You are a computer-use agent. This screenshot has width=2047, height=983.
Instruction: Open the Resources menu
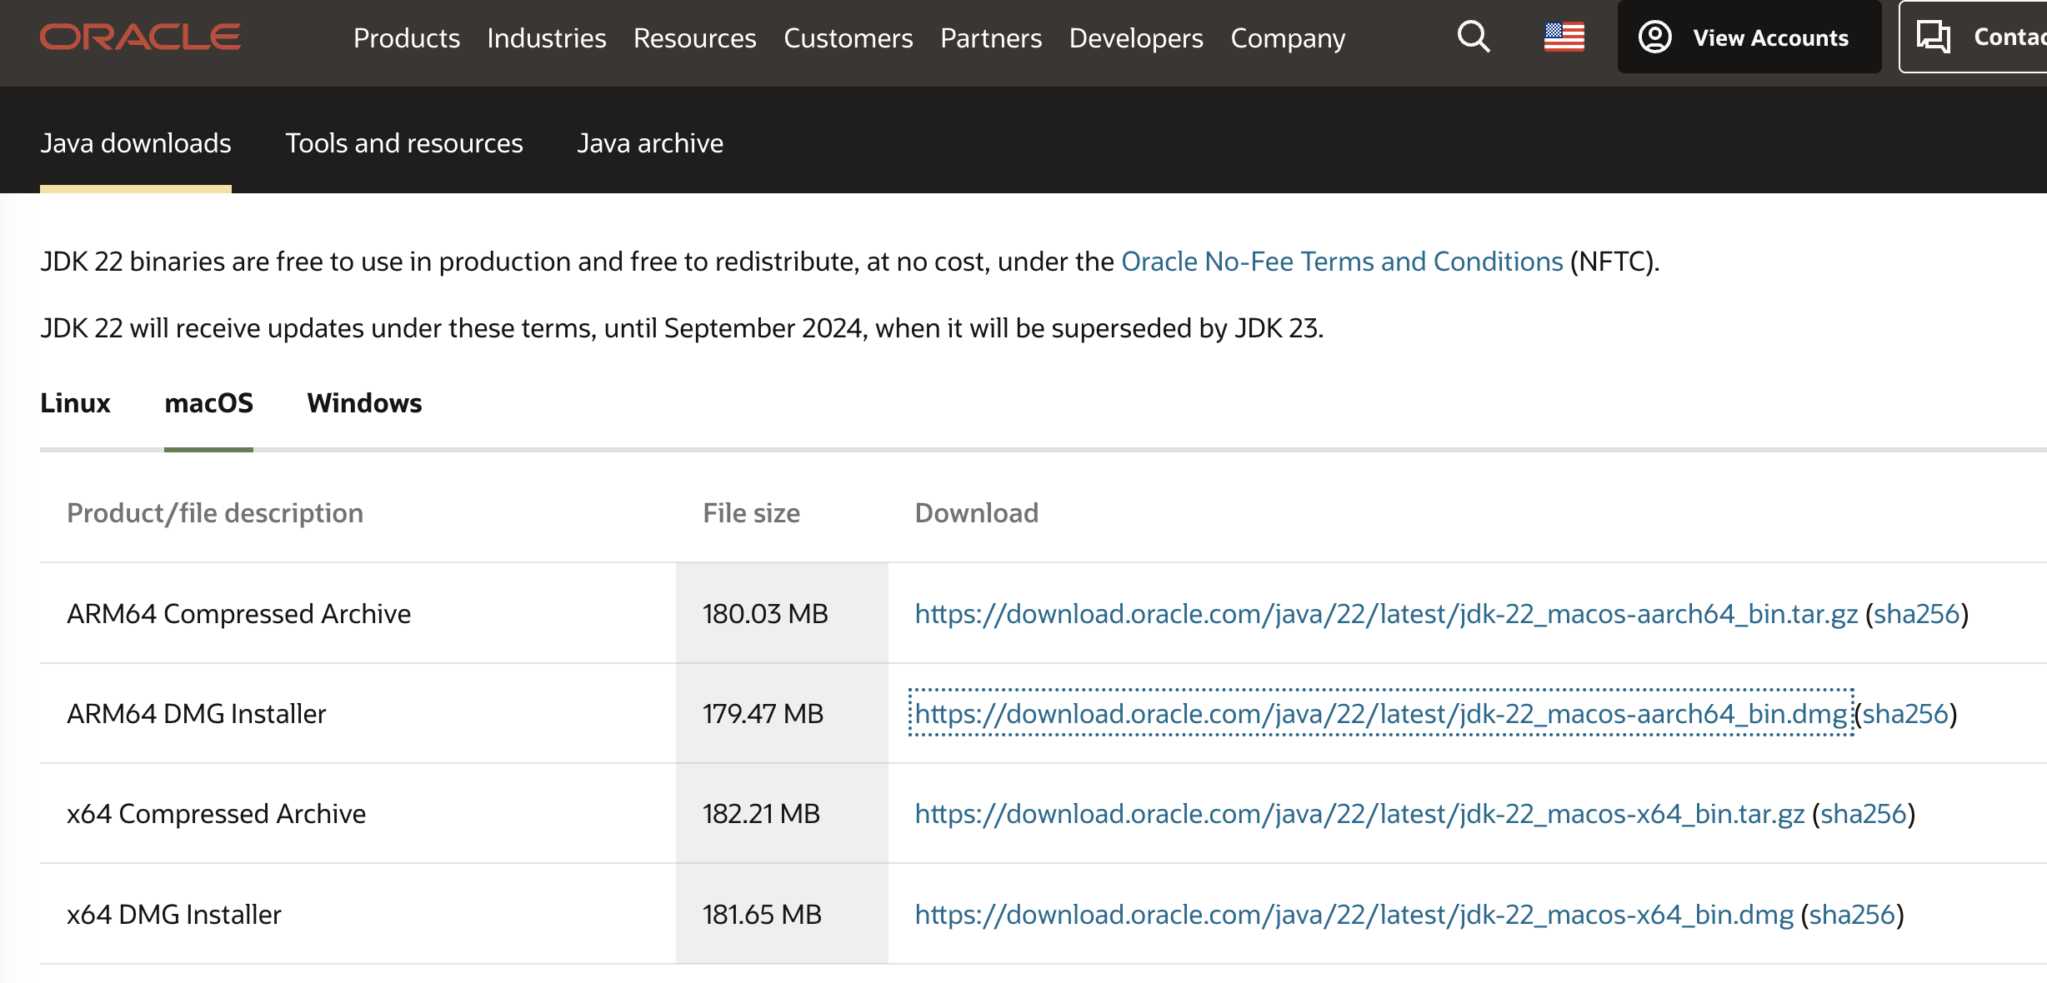tap(694, 38)
